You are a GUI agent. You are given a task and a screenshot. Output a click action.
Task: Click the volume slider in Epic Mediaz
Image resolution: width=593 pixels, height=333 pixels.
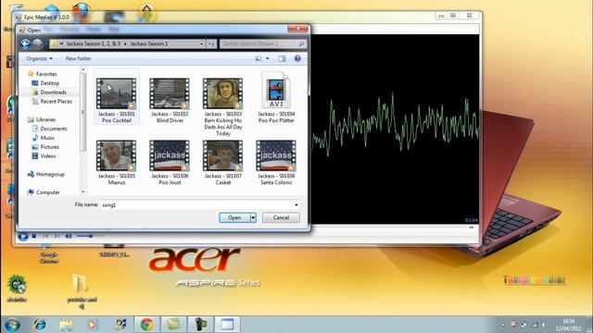pos(84,236)
